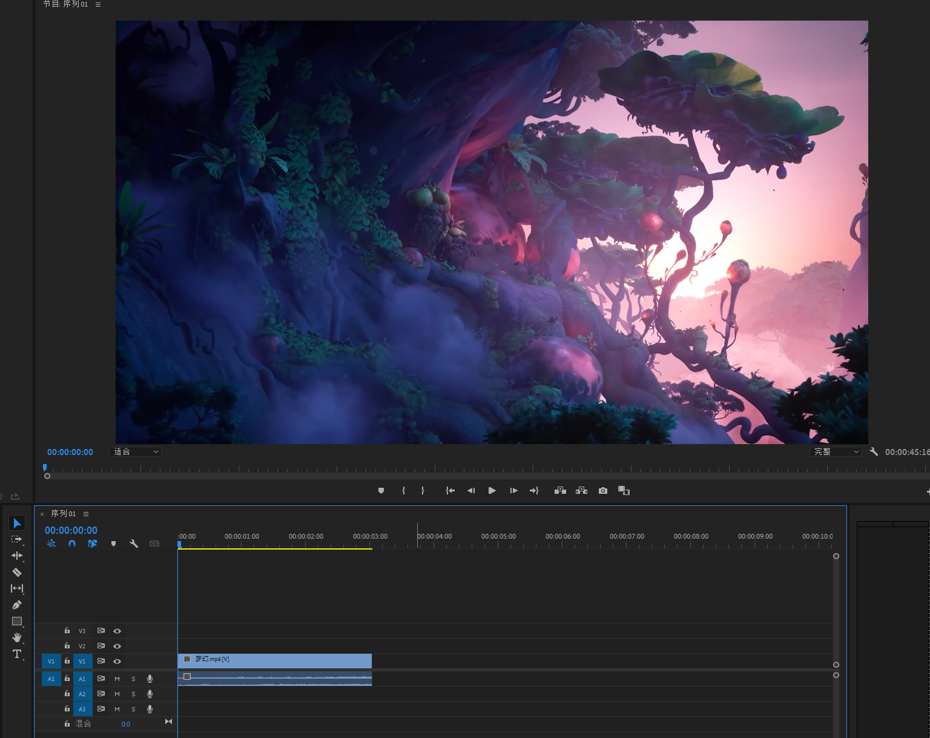Open timeline display settings wrench

(134, 544)
